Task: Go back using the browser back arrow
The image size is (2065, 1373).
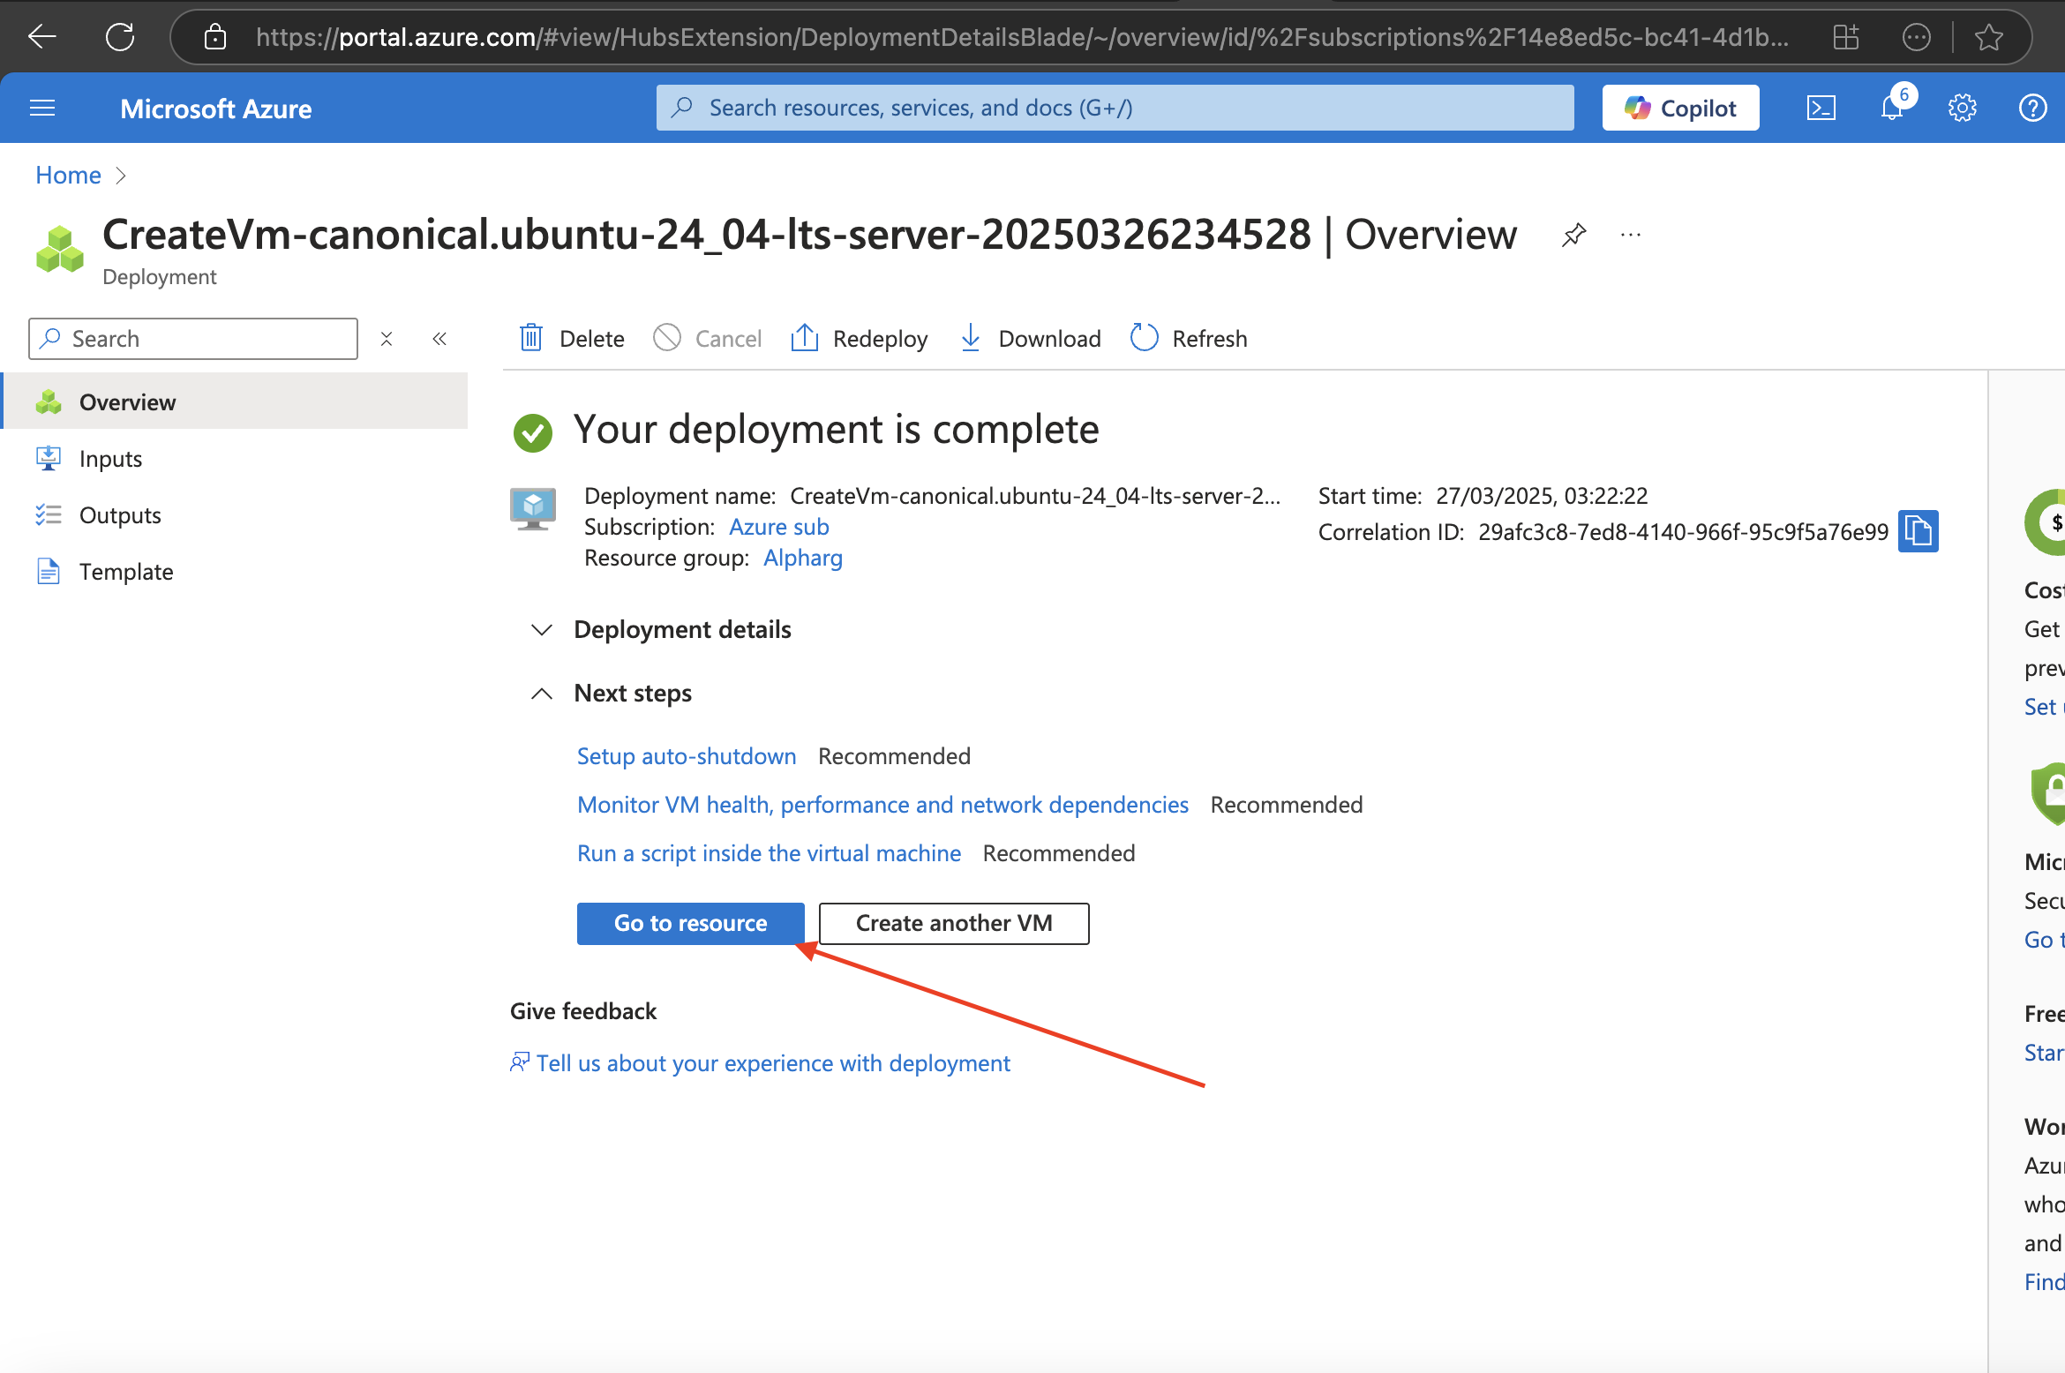Action: [x=41, y=36]
